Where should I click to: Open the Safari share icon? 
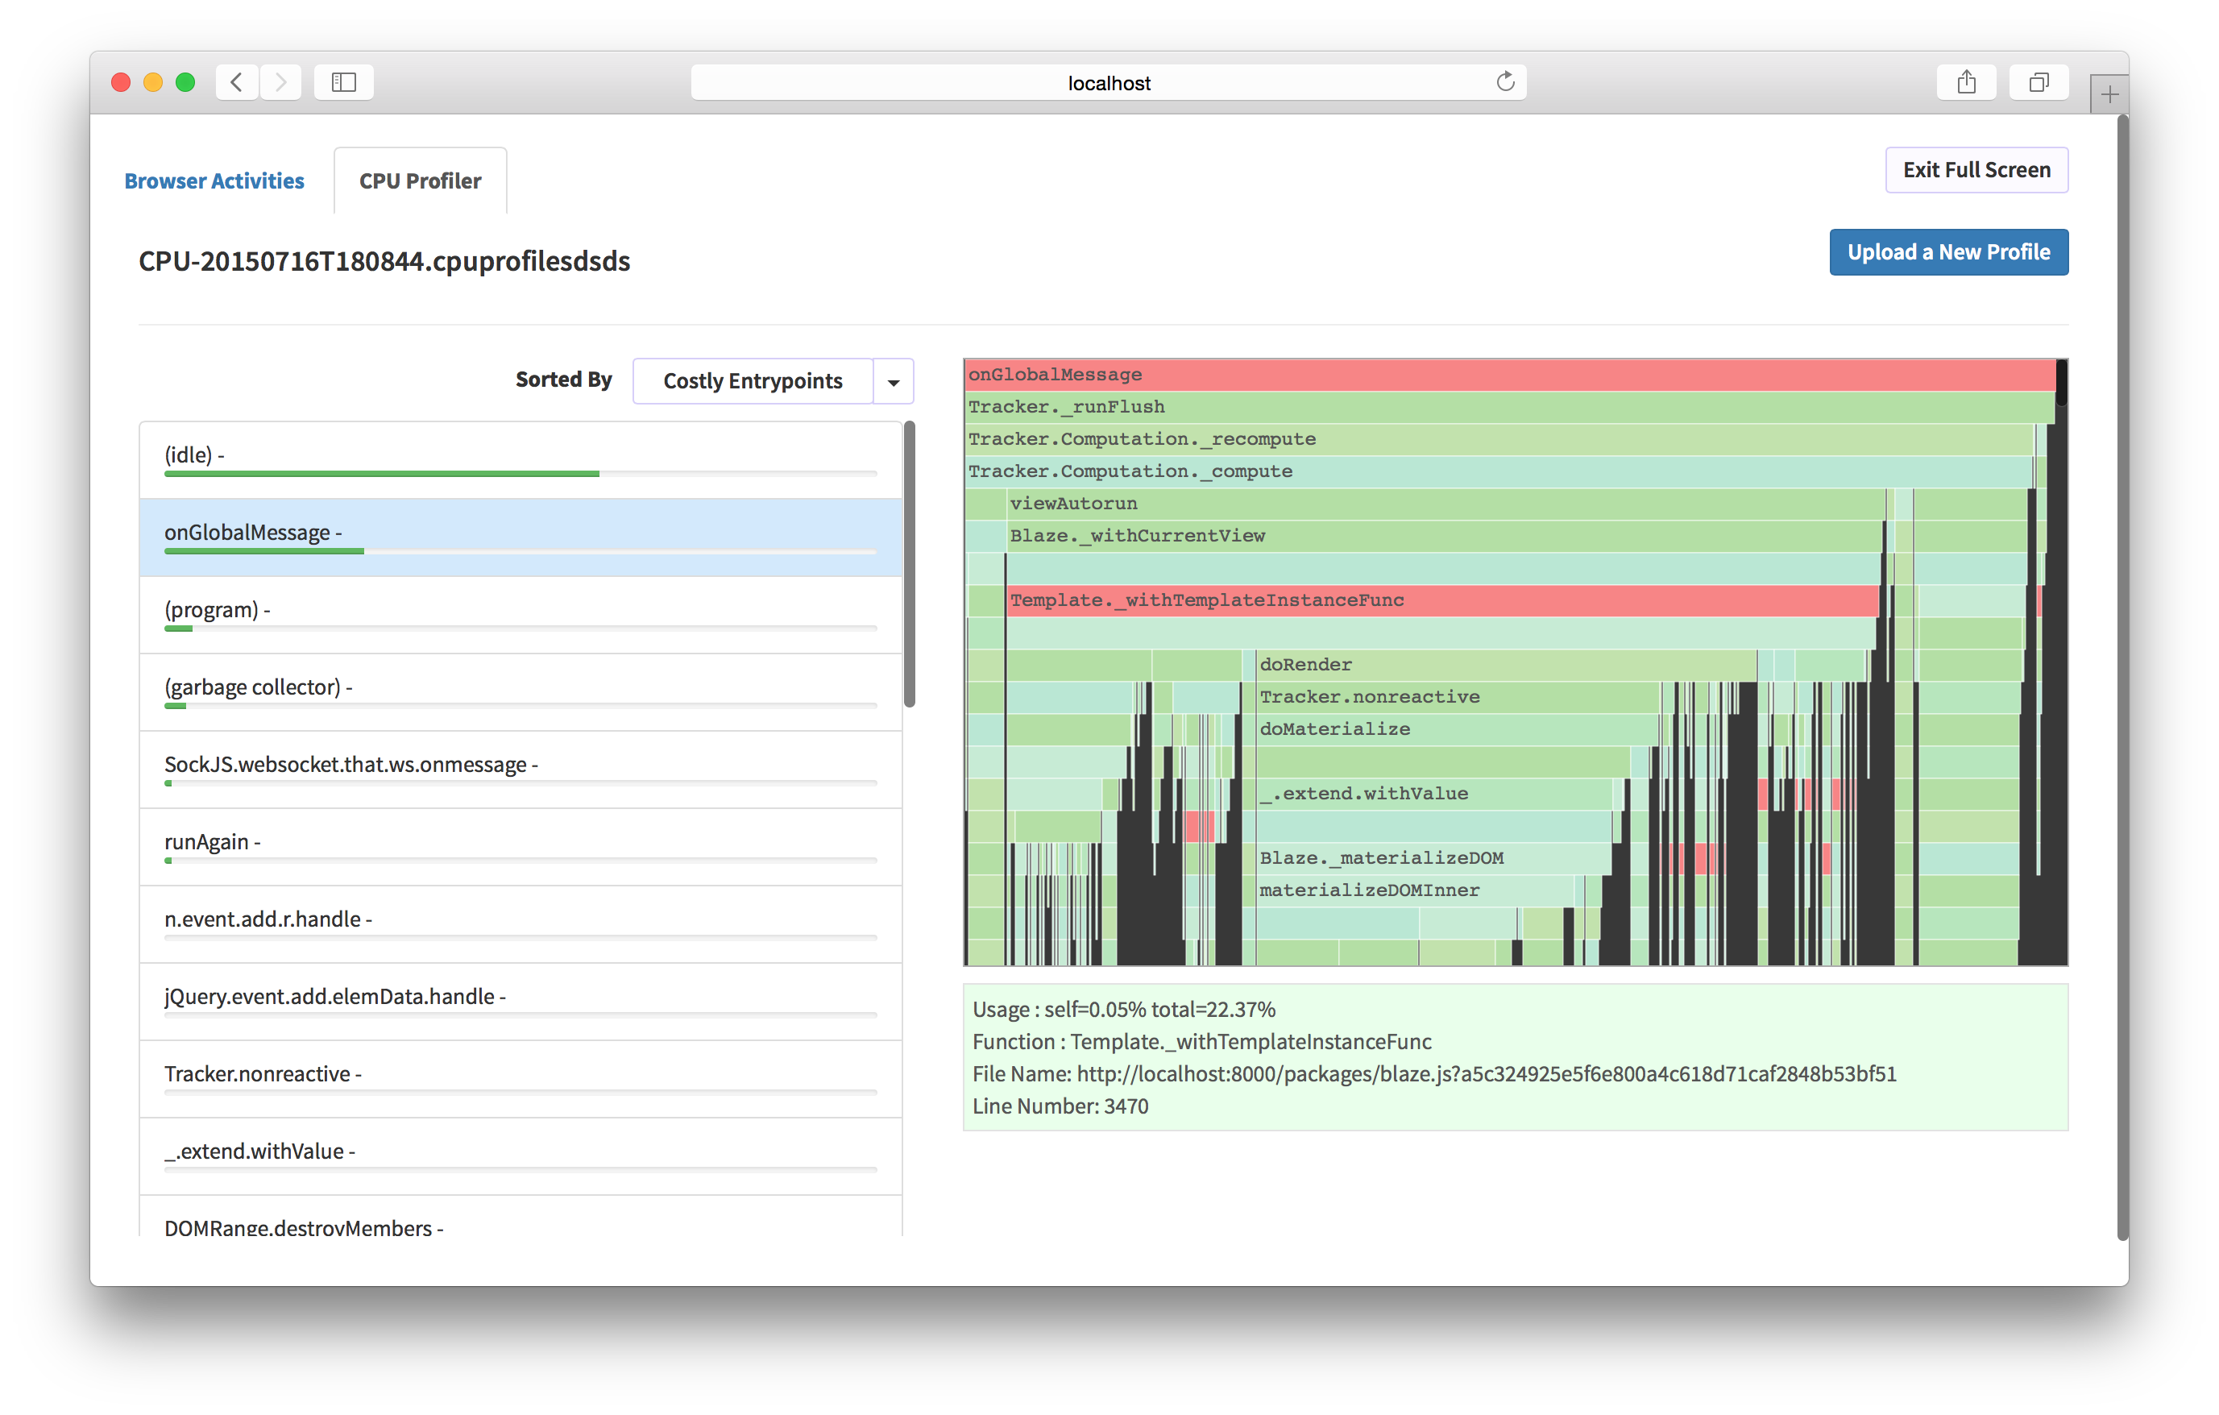(x=1967, y=82)
